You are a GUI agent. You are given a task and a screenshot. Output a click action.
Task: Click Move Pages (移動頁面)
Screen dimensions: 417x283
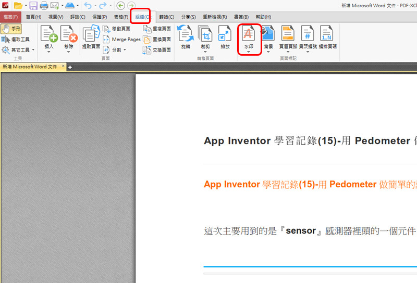click(x=116, y=29)
